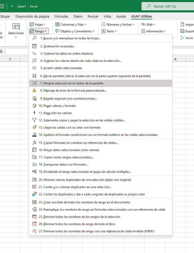The image size is (194, 253).
Task: Click the remove duplicates icon of item 20
Action: pyautogui.click(x=34, y=180)
